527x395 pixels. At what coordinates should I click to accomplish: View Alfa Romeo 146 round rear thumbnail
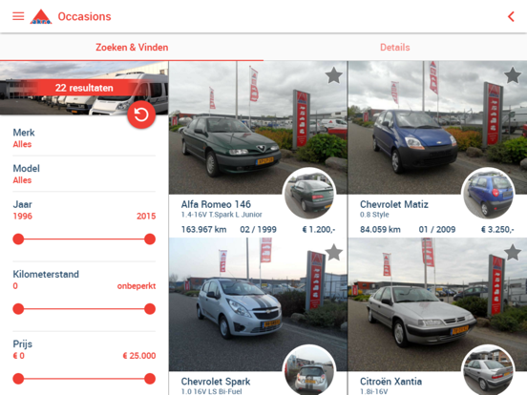coord(309,194)
